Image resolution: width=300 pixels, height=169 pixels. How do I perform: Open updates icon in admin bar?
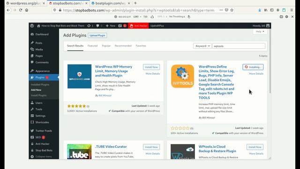90,26
